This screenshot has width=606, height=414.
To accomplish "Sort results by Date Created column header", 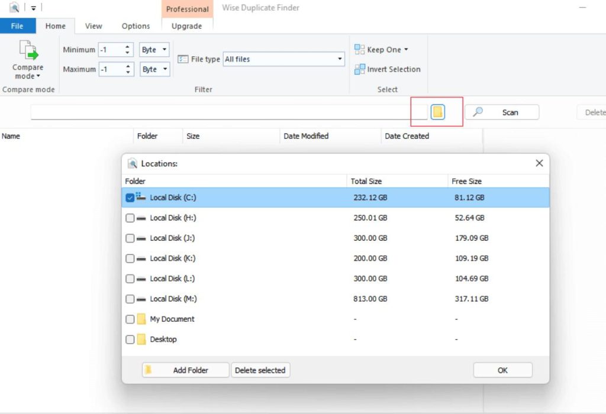I will (431, 136).
